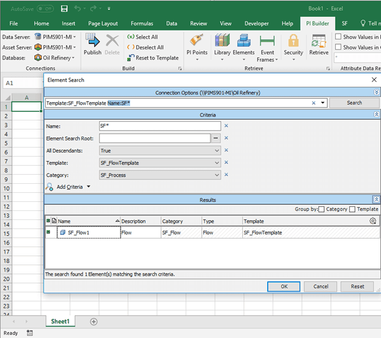The height and width of the screenshot is (338, 381).
Task: Click the add new sheet icon
Action: click(93, 322)
